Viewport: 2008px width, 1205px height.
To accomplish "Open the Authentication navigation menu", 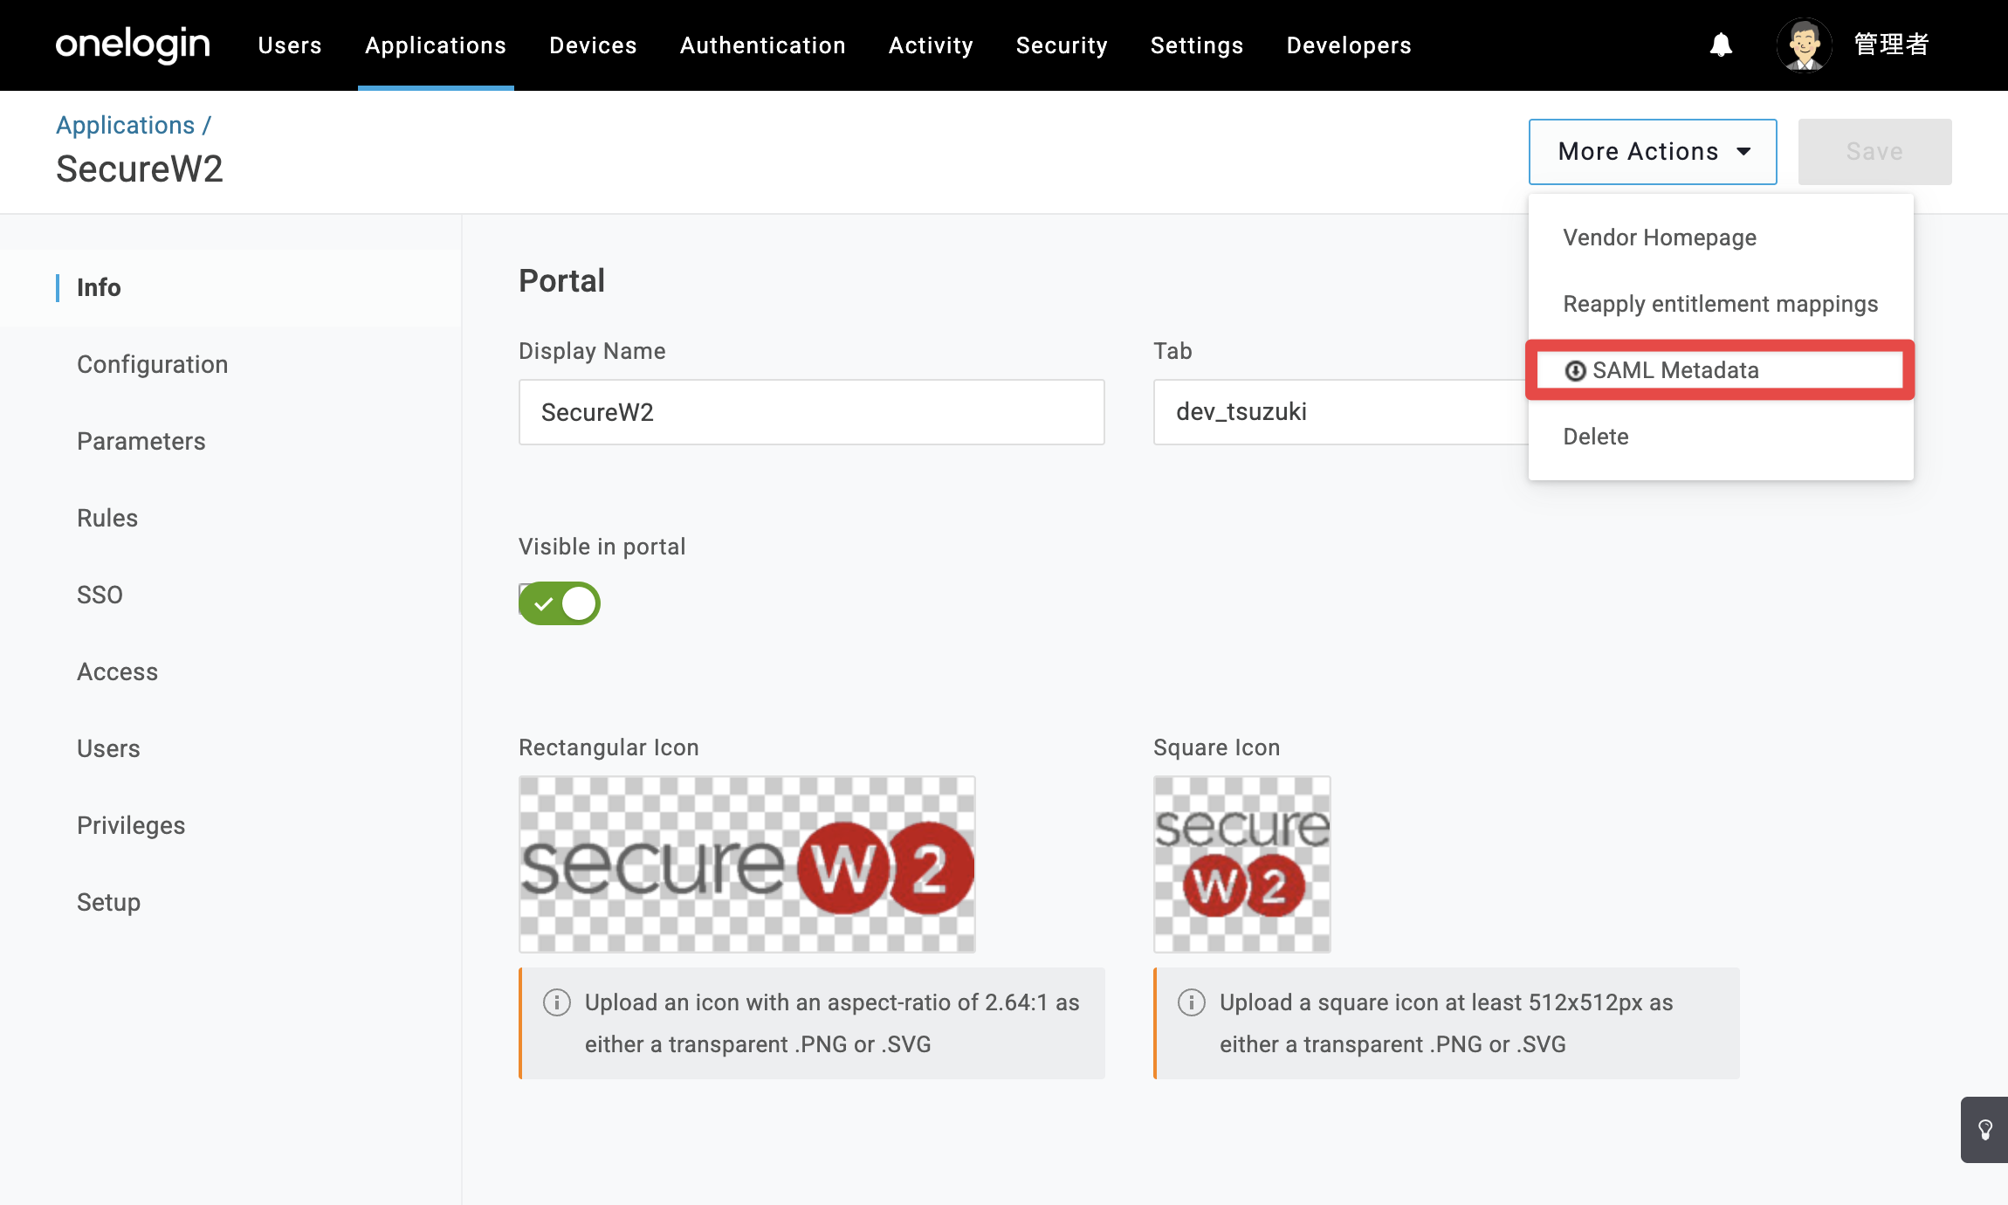I will pyautogui.click(x=763, y=45).
